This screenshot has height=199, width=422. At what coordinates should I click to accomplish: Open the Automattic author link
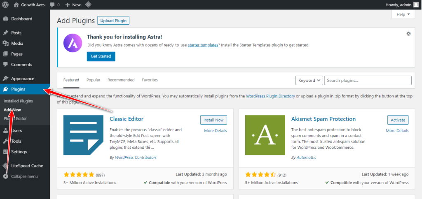coord(306,157)
